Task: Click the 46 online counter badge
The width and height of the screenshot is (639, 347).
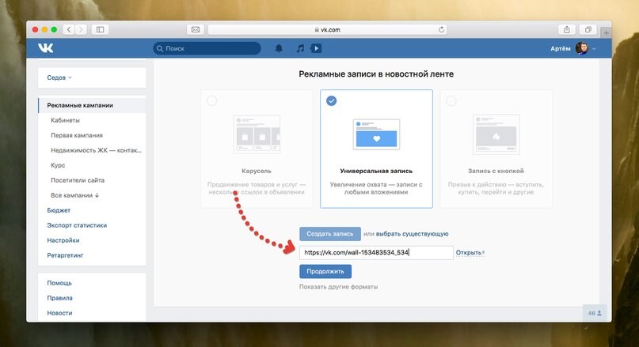Action: click(x=595, y=313)
